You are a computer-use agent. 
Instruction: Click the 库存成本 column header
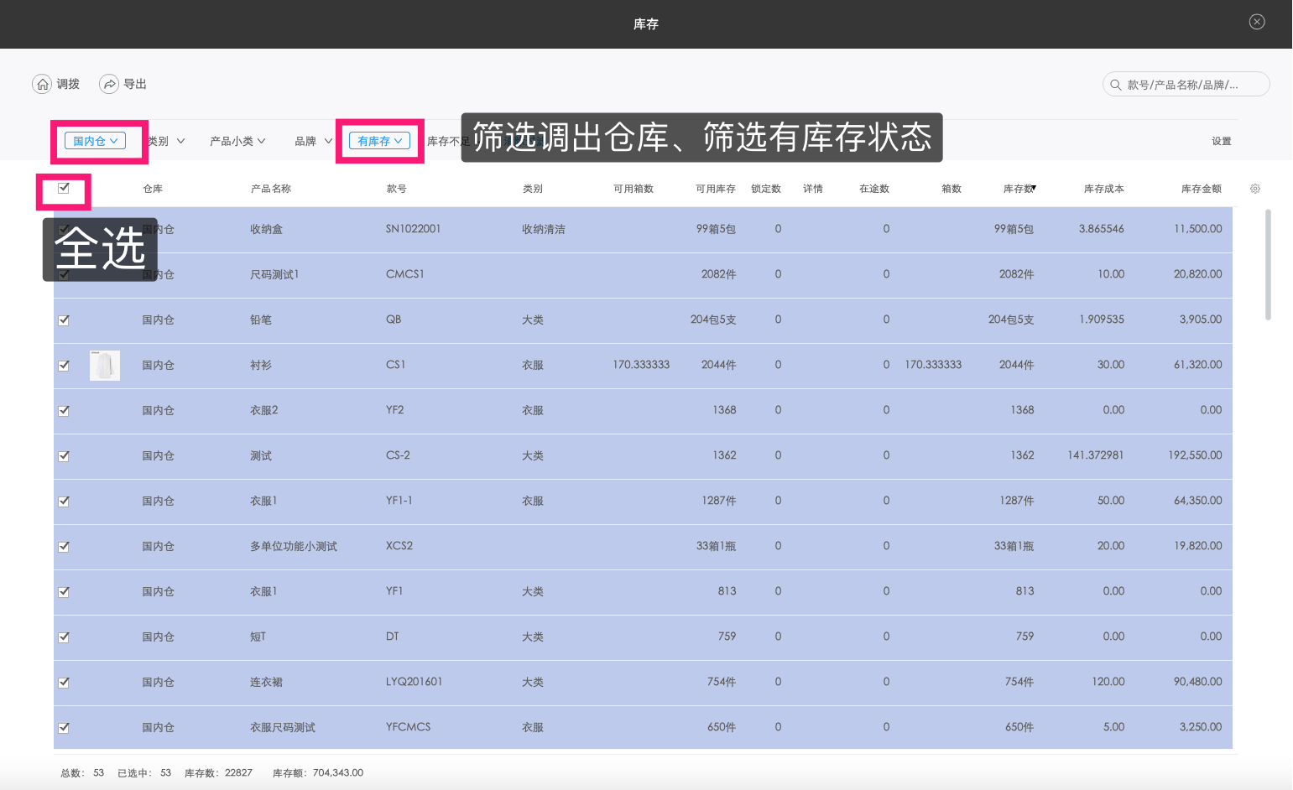[x=1103, y=189]
